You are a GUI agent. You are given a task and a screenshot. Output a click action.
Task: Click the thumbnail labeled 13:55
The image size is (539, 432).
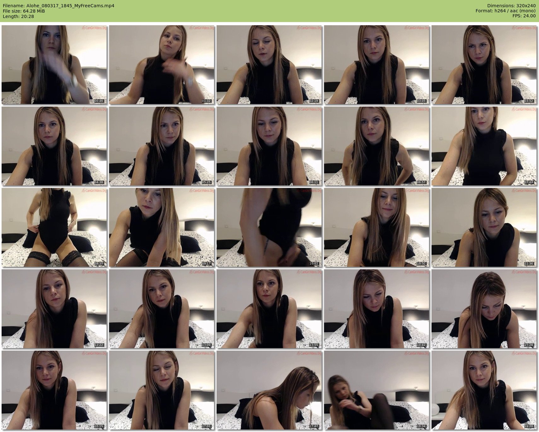[x=269, y=309]
